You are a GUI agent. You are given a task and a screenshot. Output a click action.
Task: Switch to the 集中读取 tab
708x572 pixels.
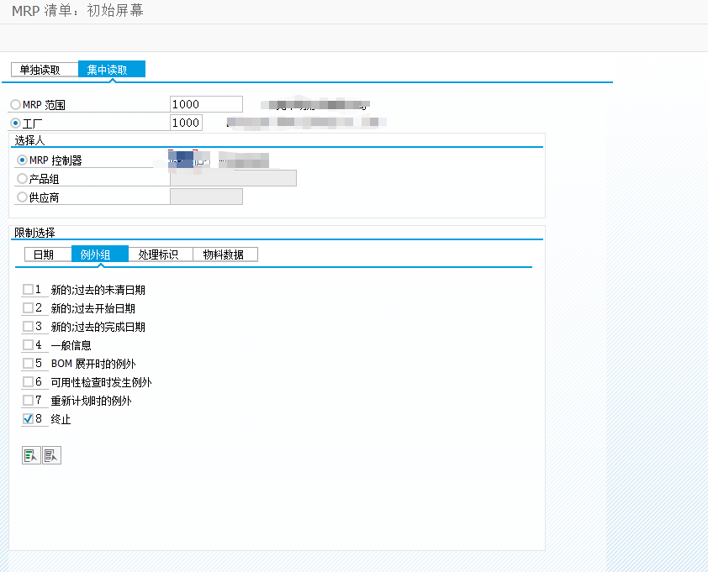(111, 69)
